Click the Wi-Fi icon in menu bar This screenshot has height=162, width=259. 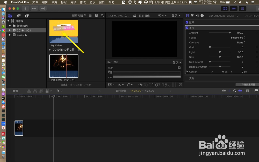(x=215, y=2)
